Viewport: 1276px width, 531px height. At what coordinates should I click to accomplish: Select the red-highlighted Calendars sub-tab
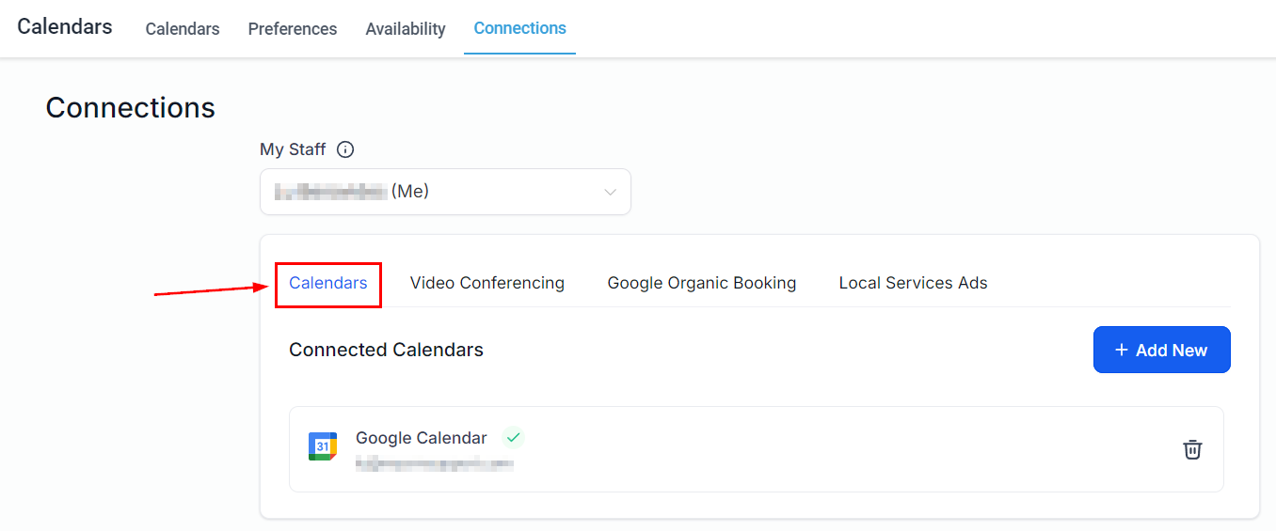click(328, 283)
